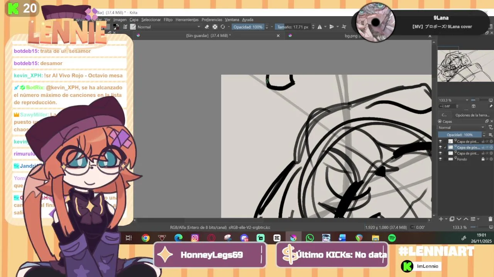The width and height of the screenshot is (494, 277).
Task: Open Filtro menu
Action: click(168, 20)
